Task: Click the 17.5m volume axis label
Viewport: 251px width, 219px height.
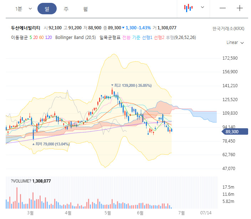Action: pos(228,187)
